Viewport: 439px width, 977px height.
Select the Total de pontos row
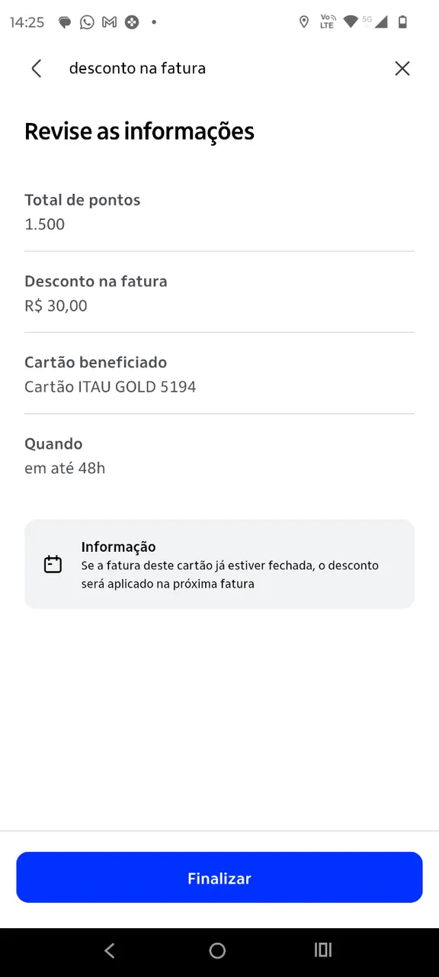pyautogui.click(x=219, y=211)
